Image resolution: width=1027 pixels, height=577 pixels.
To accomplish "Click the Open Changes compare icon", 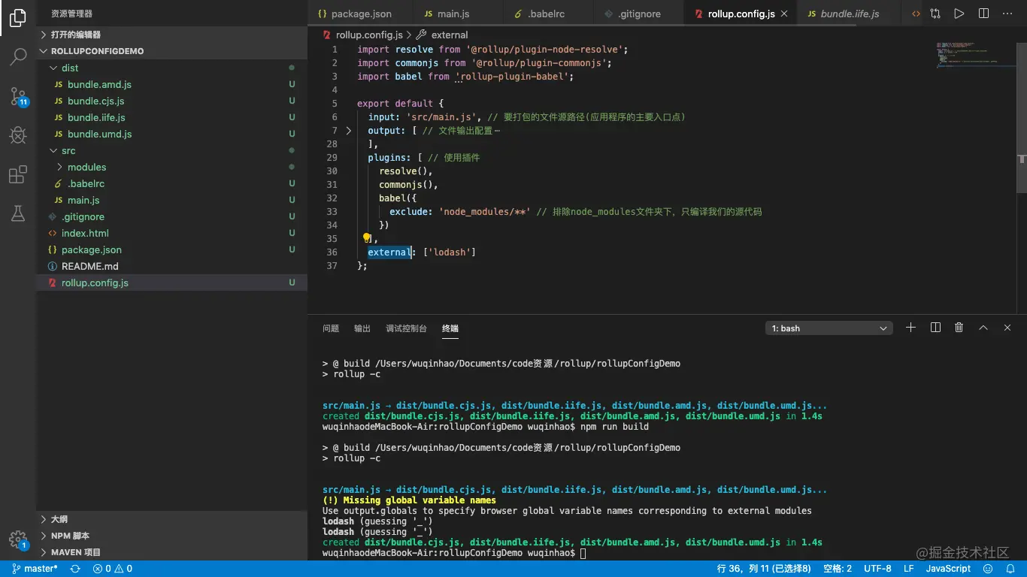I will tap(935, 14).
